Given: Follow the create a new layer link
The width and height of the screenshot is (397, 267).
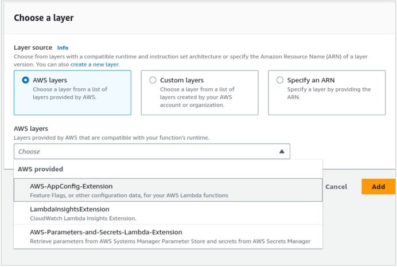Looking at the screenshot, I should [95, 64].
